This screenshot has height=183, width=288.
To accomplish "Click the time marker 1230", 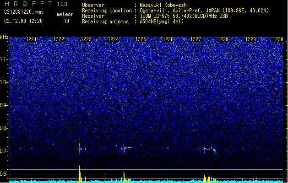I will (x=278, y=39).
